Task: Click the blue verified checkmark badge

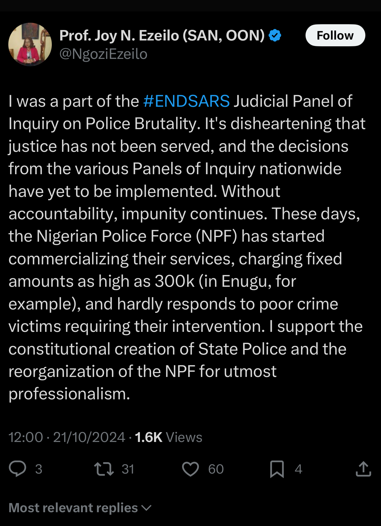Action: [x=275, y=36]
